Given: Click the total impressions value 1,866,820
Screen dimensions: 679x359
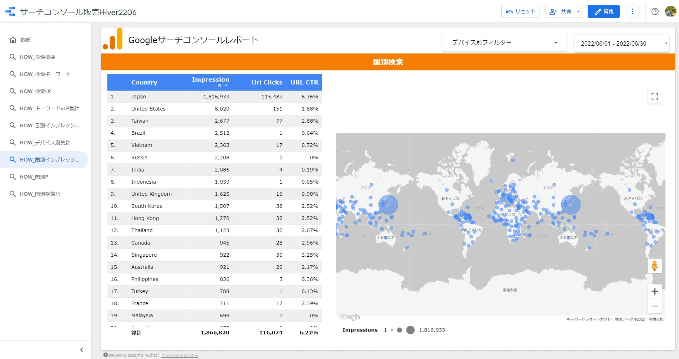Looking at the screenshot, I should click(x=215, y=333).
